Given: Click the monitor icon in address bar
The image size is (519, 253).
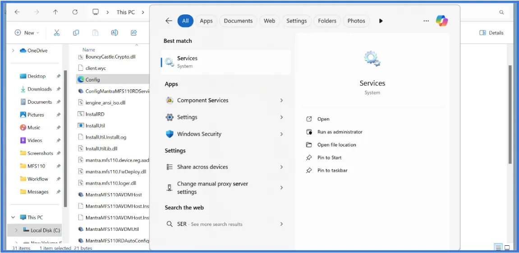Looking at the screenshot, I should click(96, 12).
